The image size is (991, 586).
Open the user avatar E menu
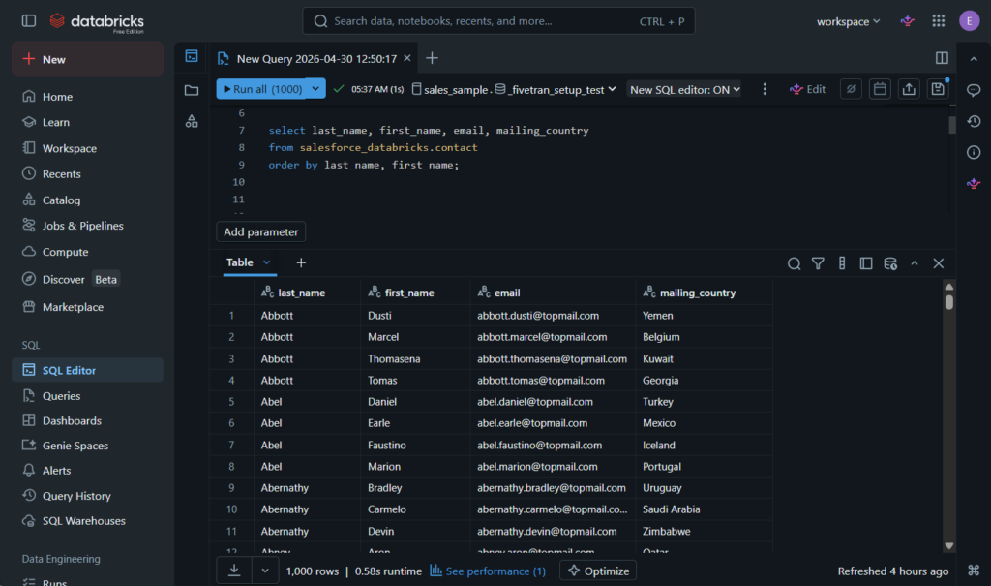click(969, 21)
